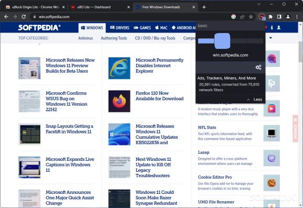This screenshot has width=303, height=208.
Task: Reload the page
Action: tap(24, 17)
